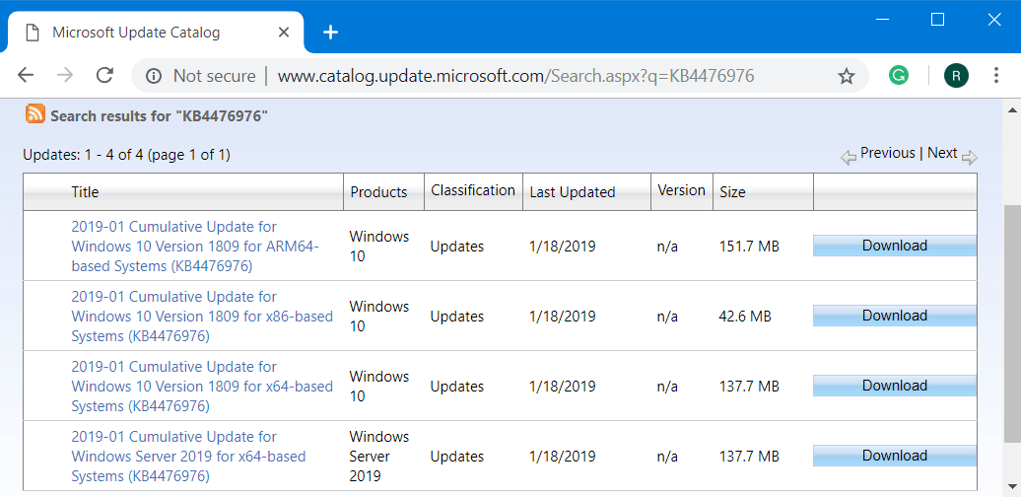Click the scrollbar down arrow

click(1012, 486)
